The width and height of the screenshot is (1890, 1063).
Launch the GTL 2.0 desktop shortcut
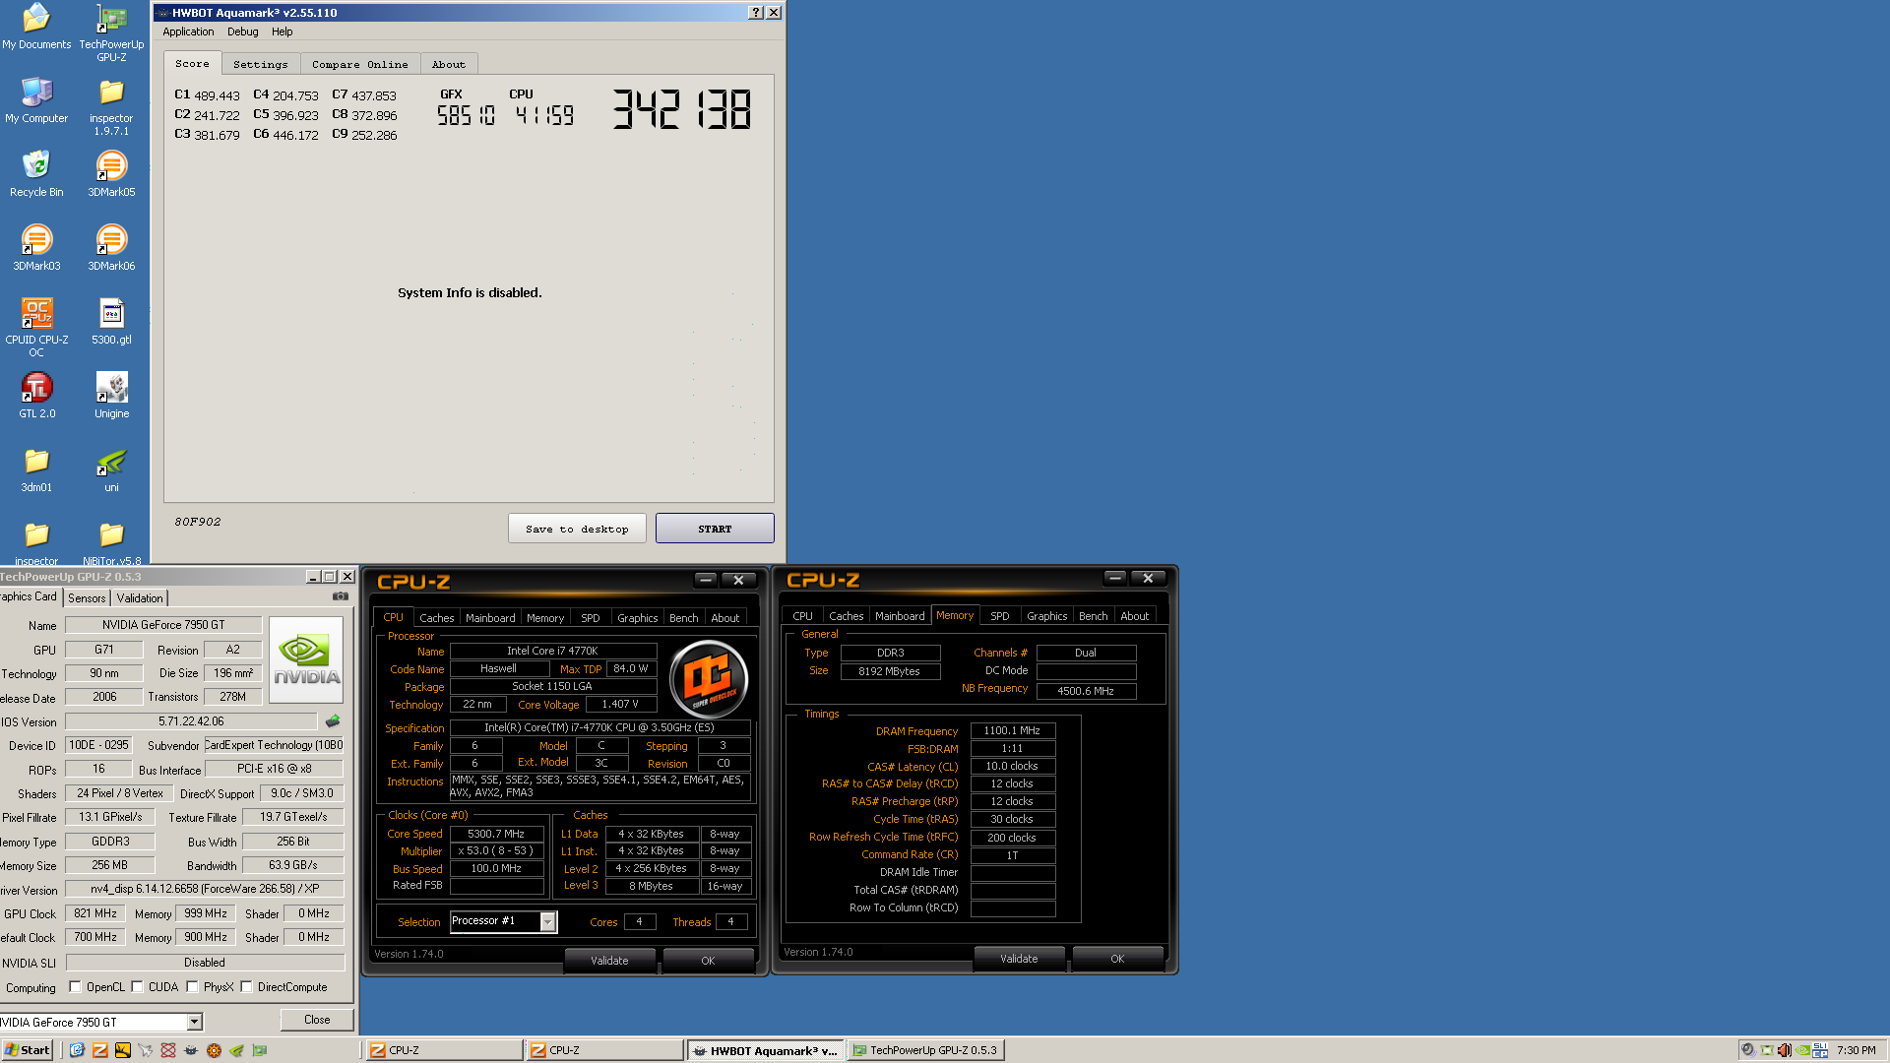coord(36,396)
